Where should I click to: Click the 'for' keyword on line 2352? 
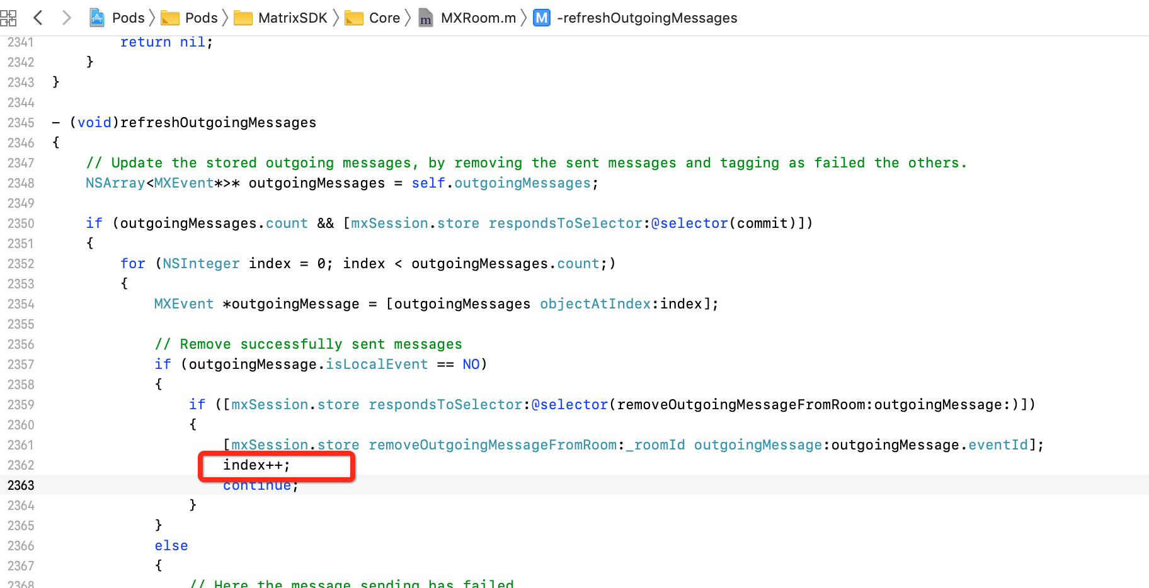[133, 264]
